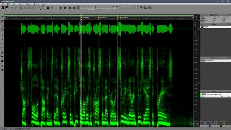Select the bottom left-toolbar tool icon
Screen dimensions: 231x130
[x=2, y=70]
